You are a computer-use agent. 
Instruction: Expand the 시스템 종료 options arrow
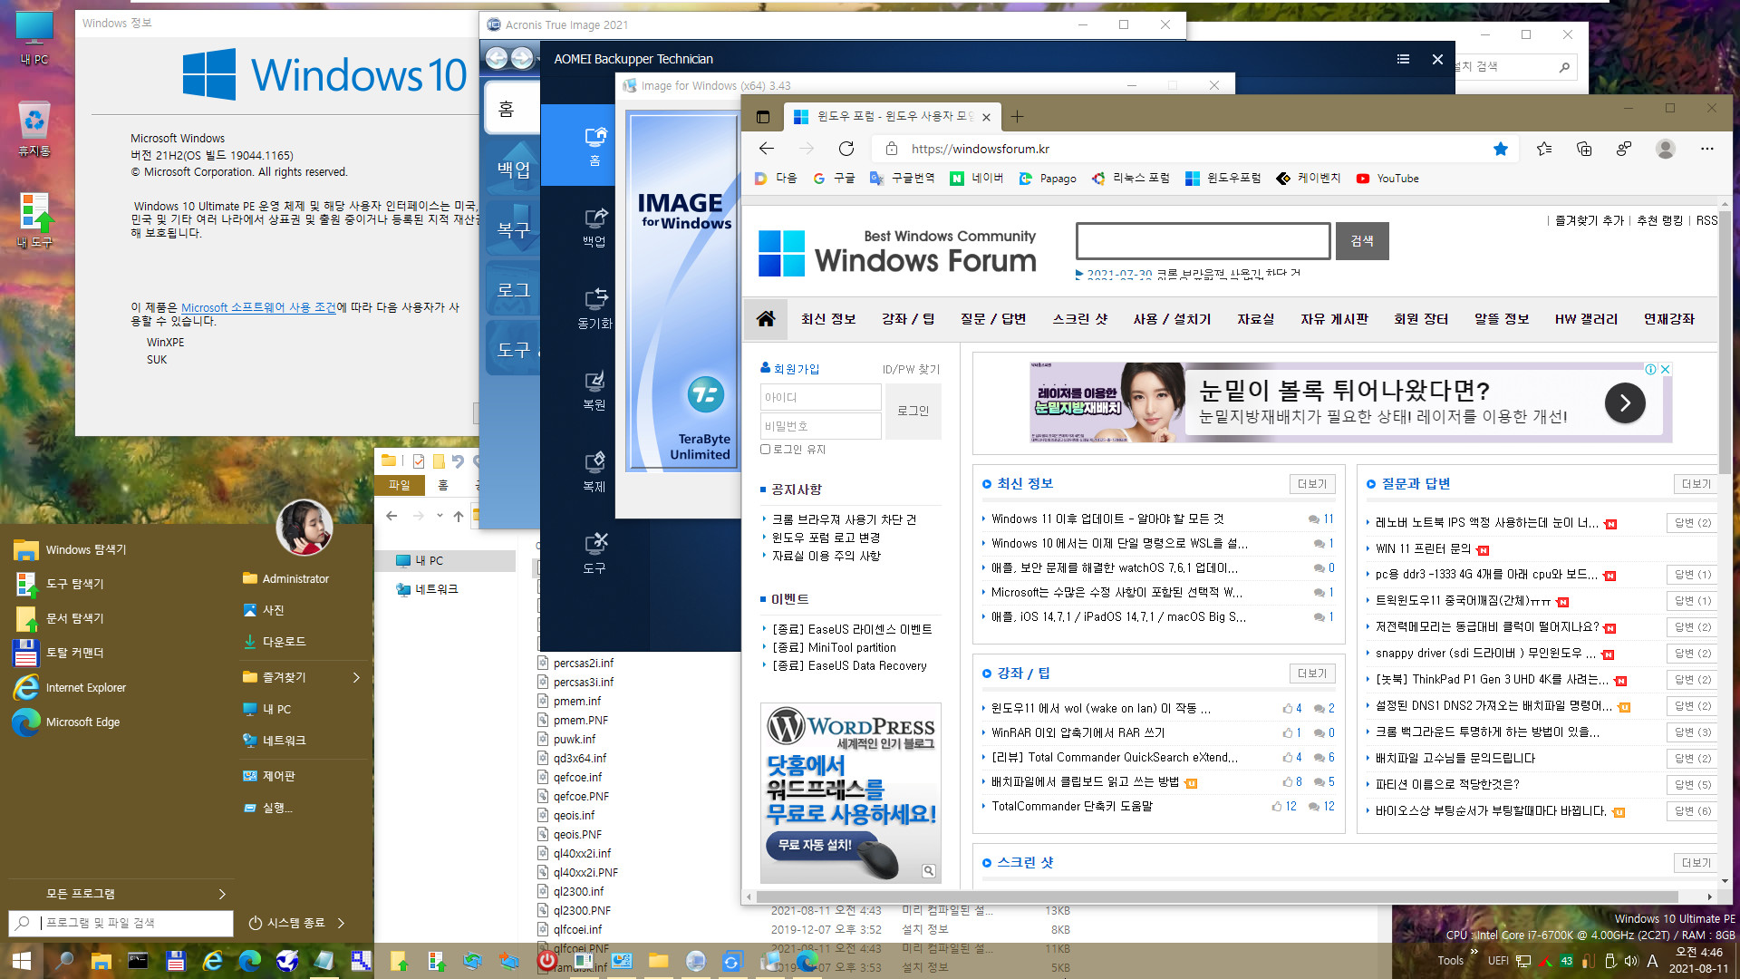342,923
